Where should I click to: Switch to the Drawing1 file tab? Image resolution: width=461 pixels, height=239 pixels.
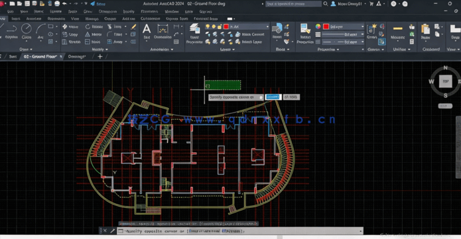point(77,56)
